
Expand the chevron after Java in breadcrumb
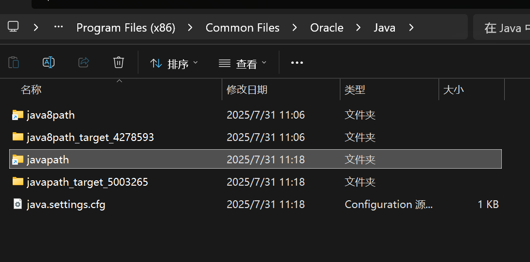click(x=411, y=28)
